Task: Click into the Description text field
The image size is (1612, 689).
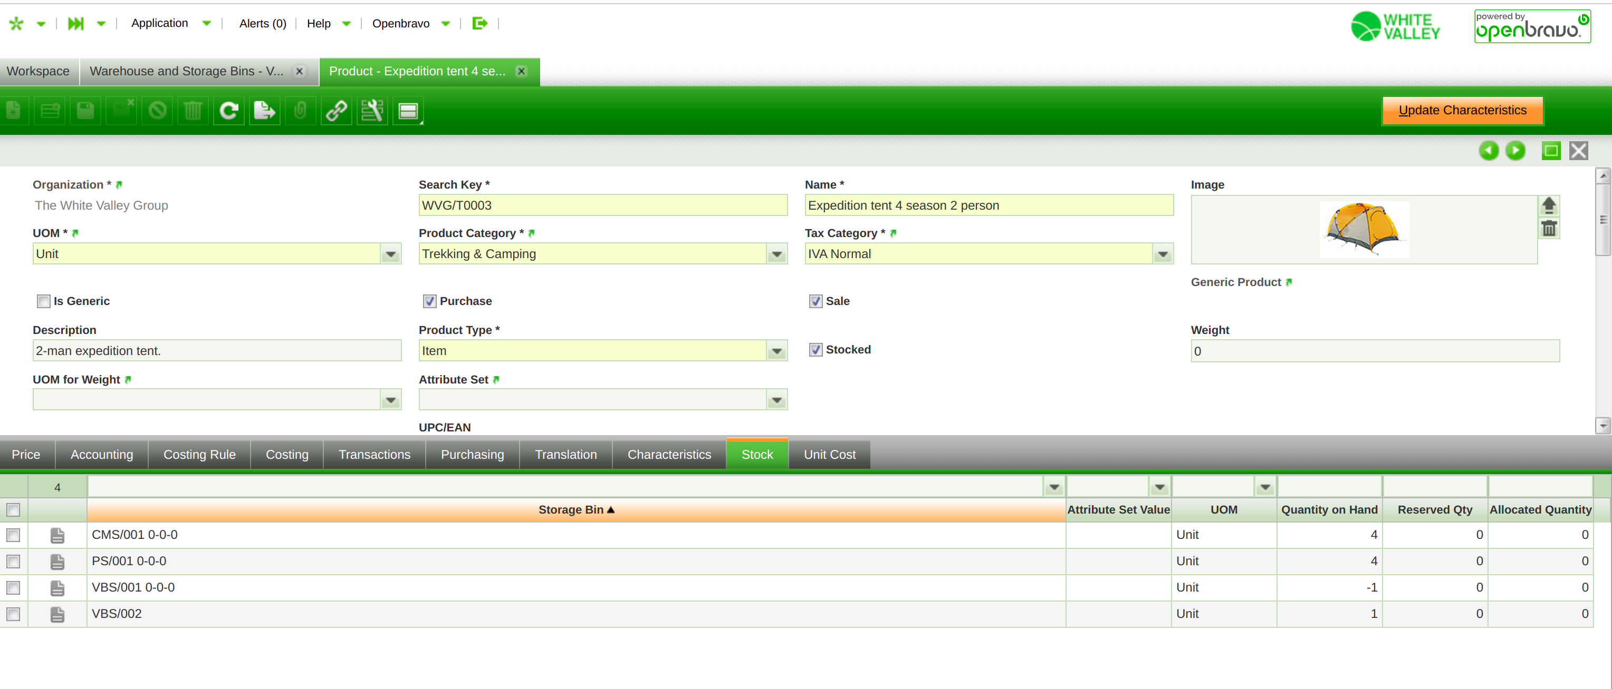Action: pyautogui.click(x=216, y=351)
